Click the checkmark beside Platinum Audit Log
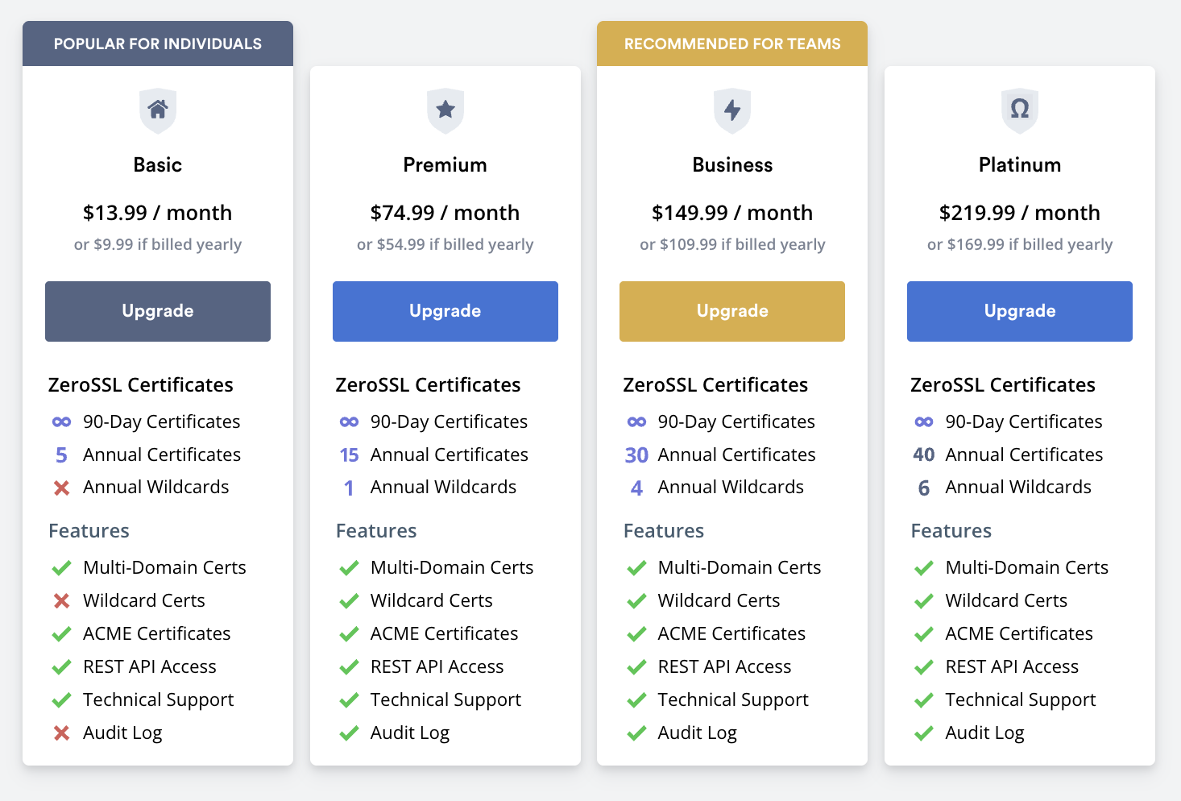This screenshot has width=1181, height=801. tap(924, 733)
